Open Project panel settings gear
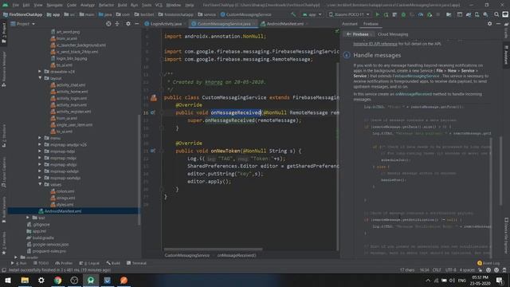The image size is (510, 287). click(127, 24)
